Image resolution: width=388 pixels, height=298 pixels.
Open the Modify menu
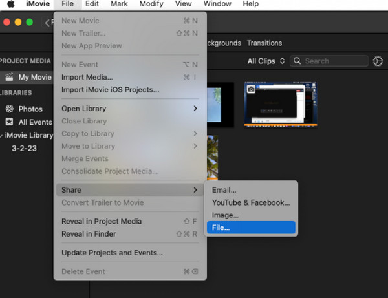point(151,4)
